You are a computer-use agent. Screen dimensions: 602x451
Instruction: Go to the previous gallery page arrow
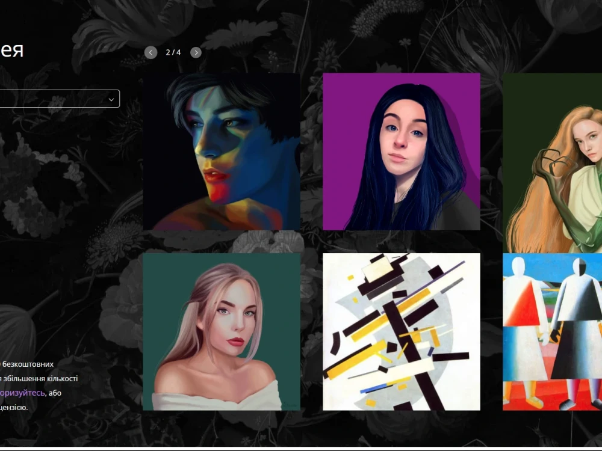pyautogui.click(x=151, y=52)
